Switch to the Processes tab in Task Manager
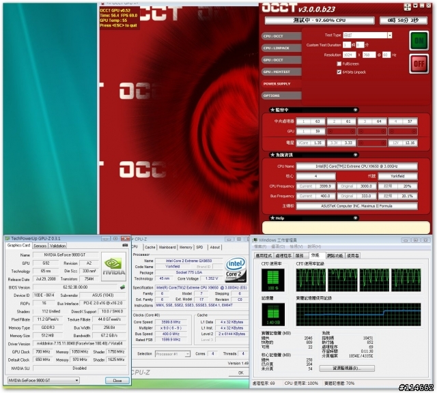Screen dimensions: 437x393 click(283, 256)
